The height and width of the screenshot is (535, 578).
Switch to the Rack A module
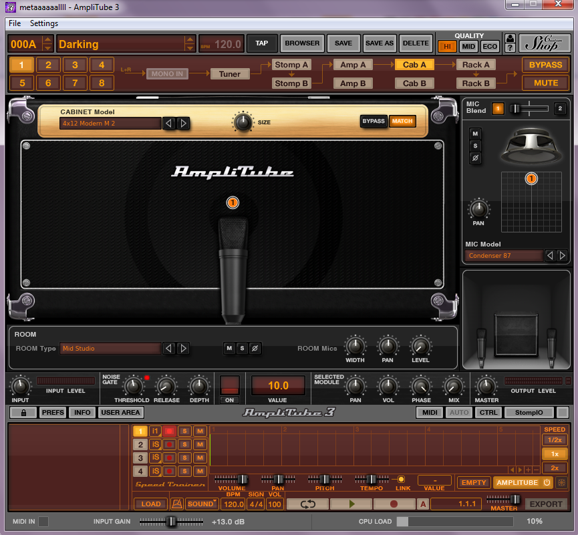pyautogui.click(x=476, y=65)
